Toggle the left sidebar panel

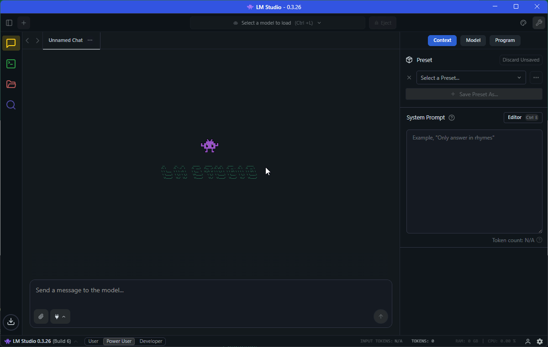pyautogui.click(x=9, y=23)
